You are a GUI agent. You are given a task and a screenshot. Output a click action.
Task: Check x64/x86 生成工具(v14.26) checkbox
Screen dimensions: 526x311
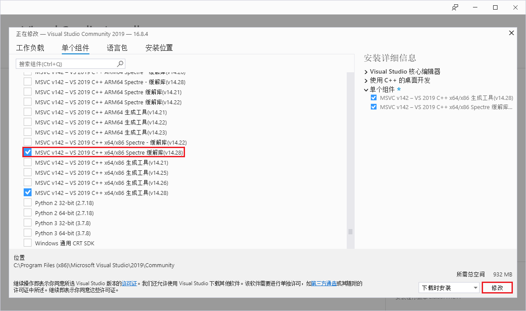pyautogui.click(x=28, y=183)
